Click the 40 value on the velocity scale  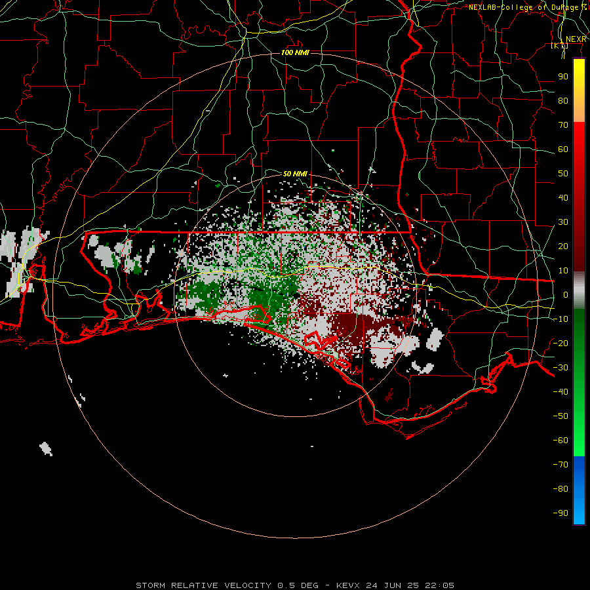point(563,198)
